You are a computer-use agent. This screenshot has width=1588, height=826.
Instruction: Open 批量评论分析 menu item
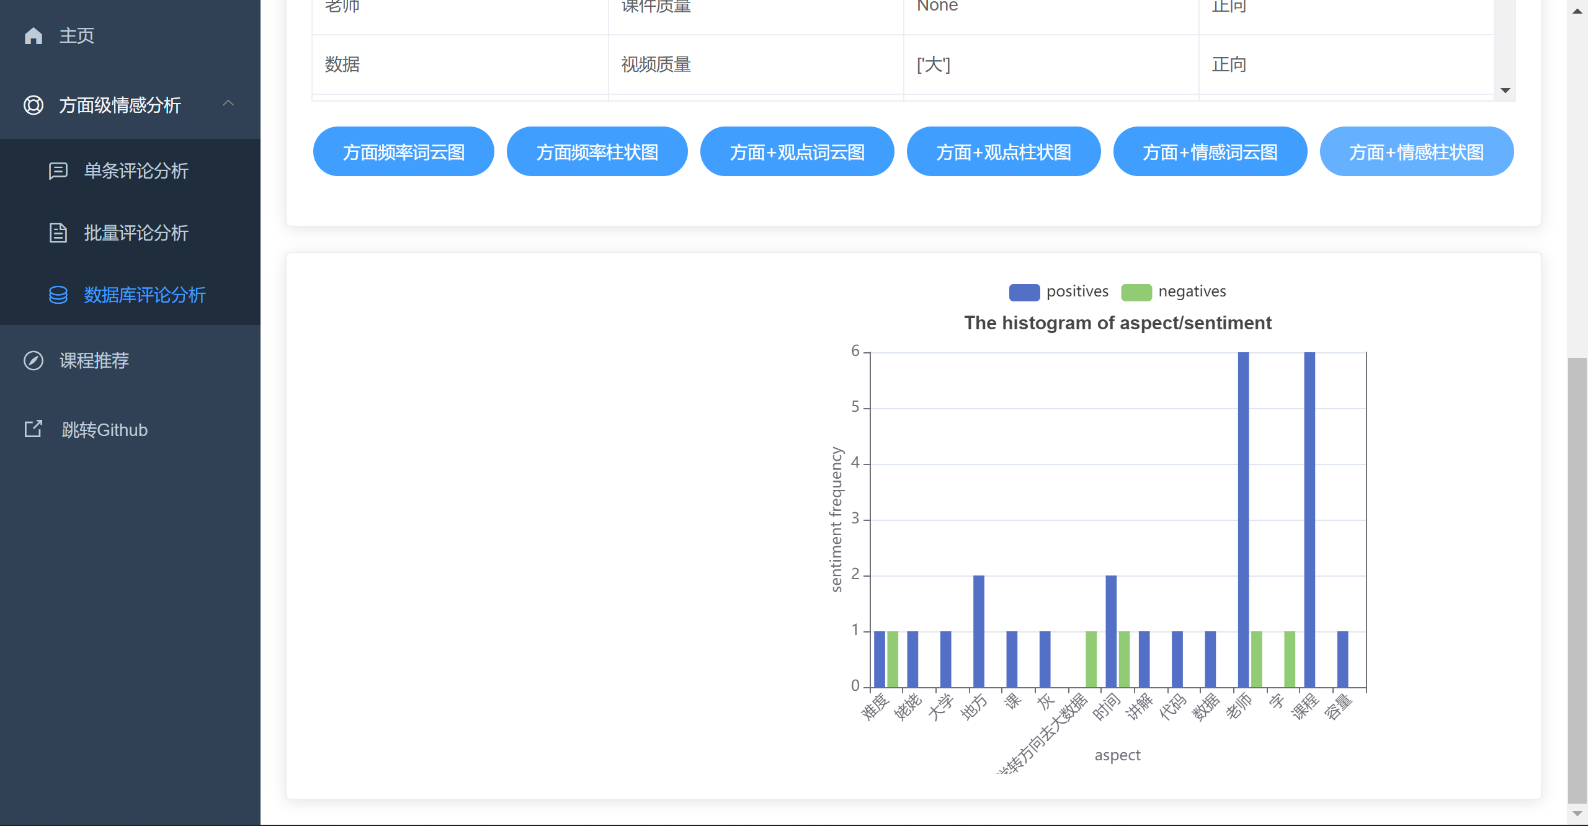(136, 233)
